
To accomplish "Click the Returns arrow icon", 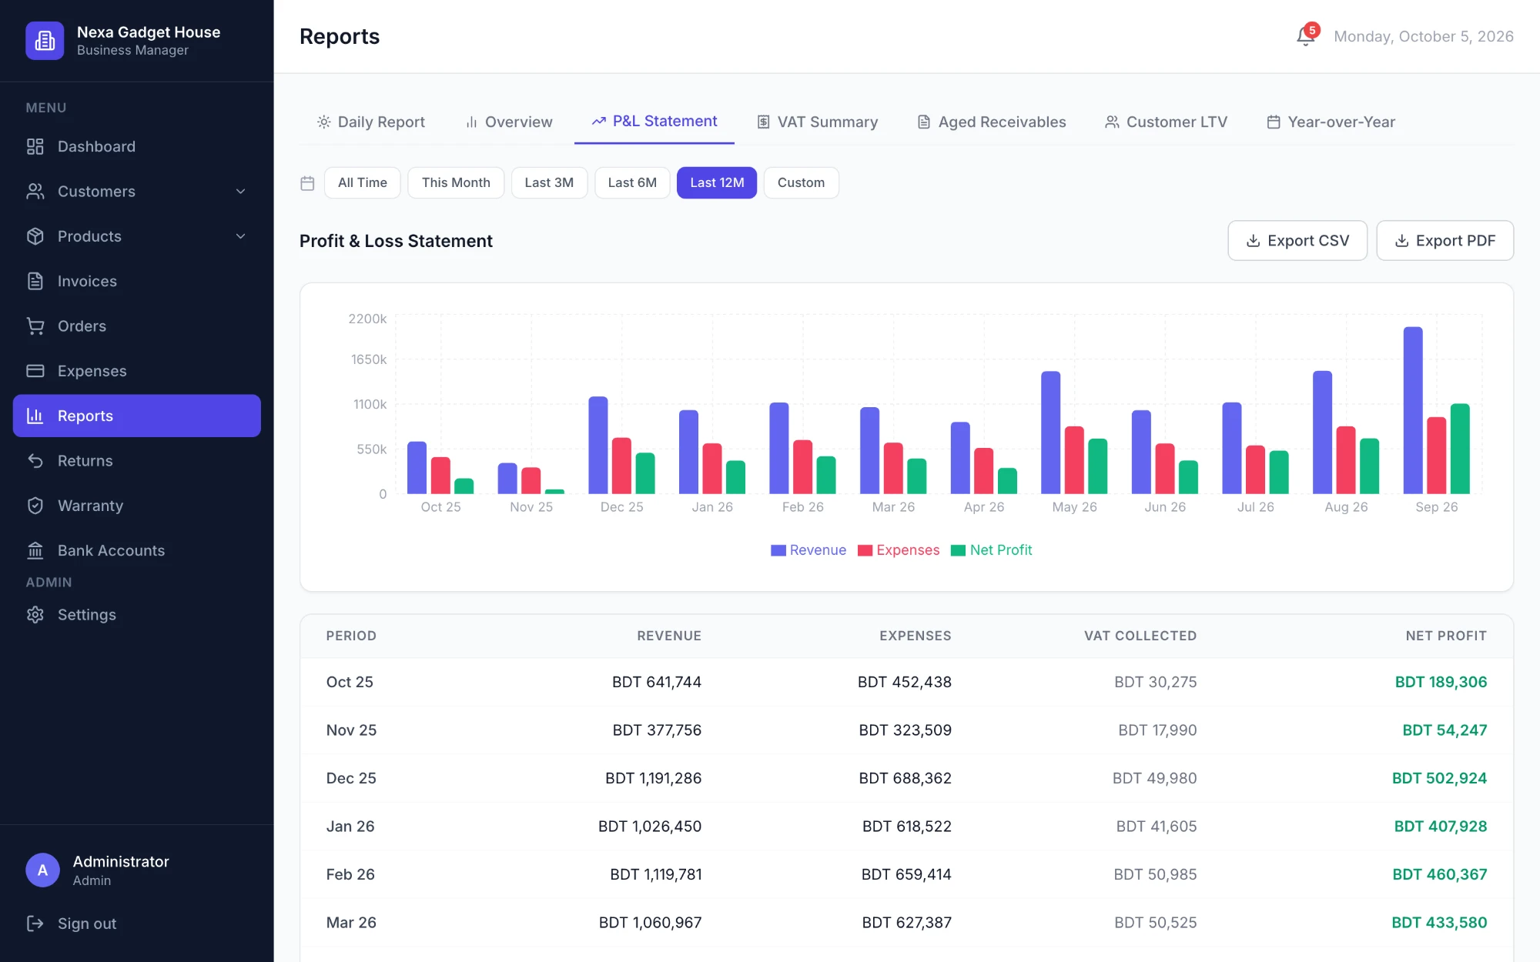I will pos(35,461).
